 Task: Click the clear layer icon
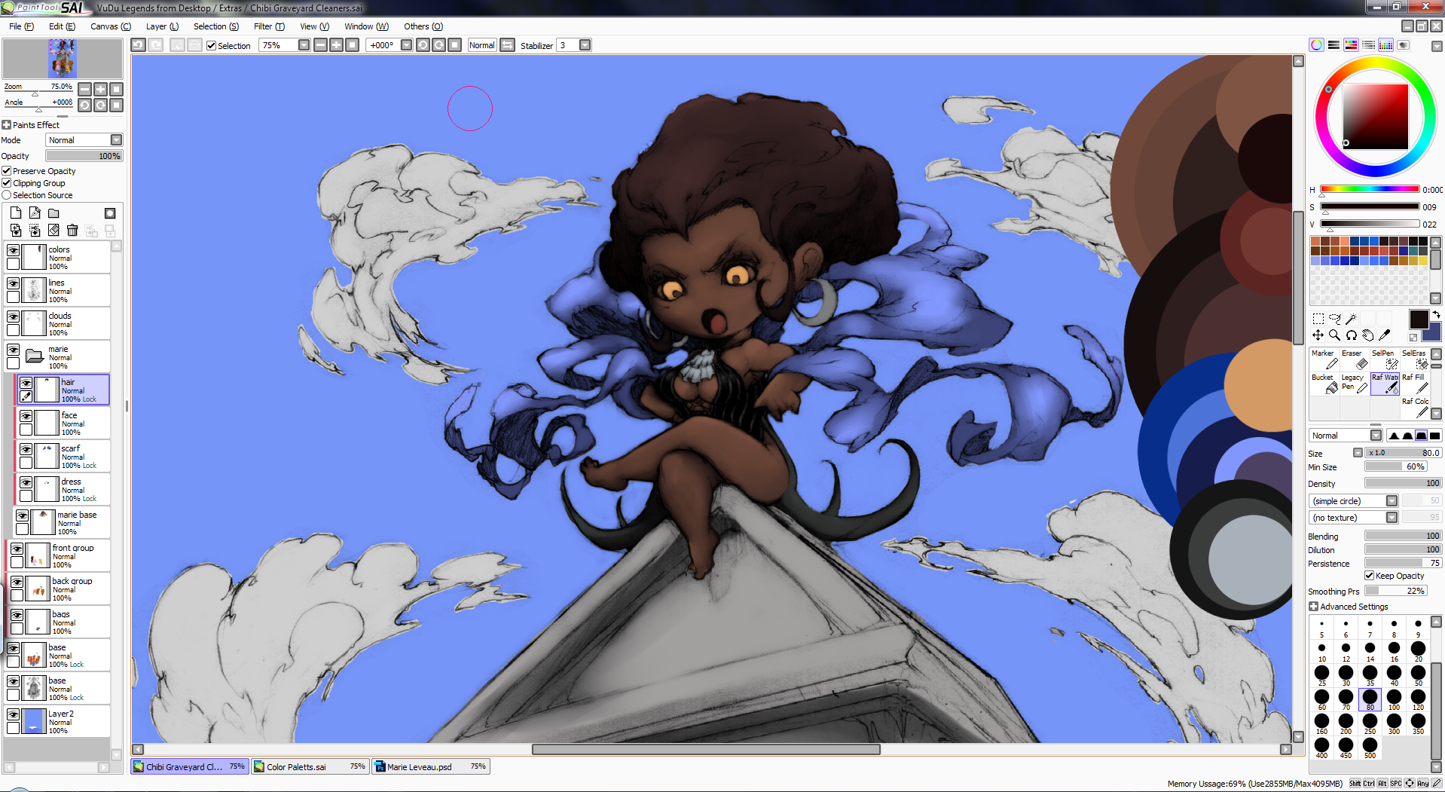coord(53,231)
